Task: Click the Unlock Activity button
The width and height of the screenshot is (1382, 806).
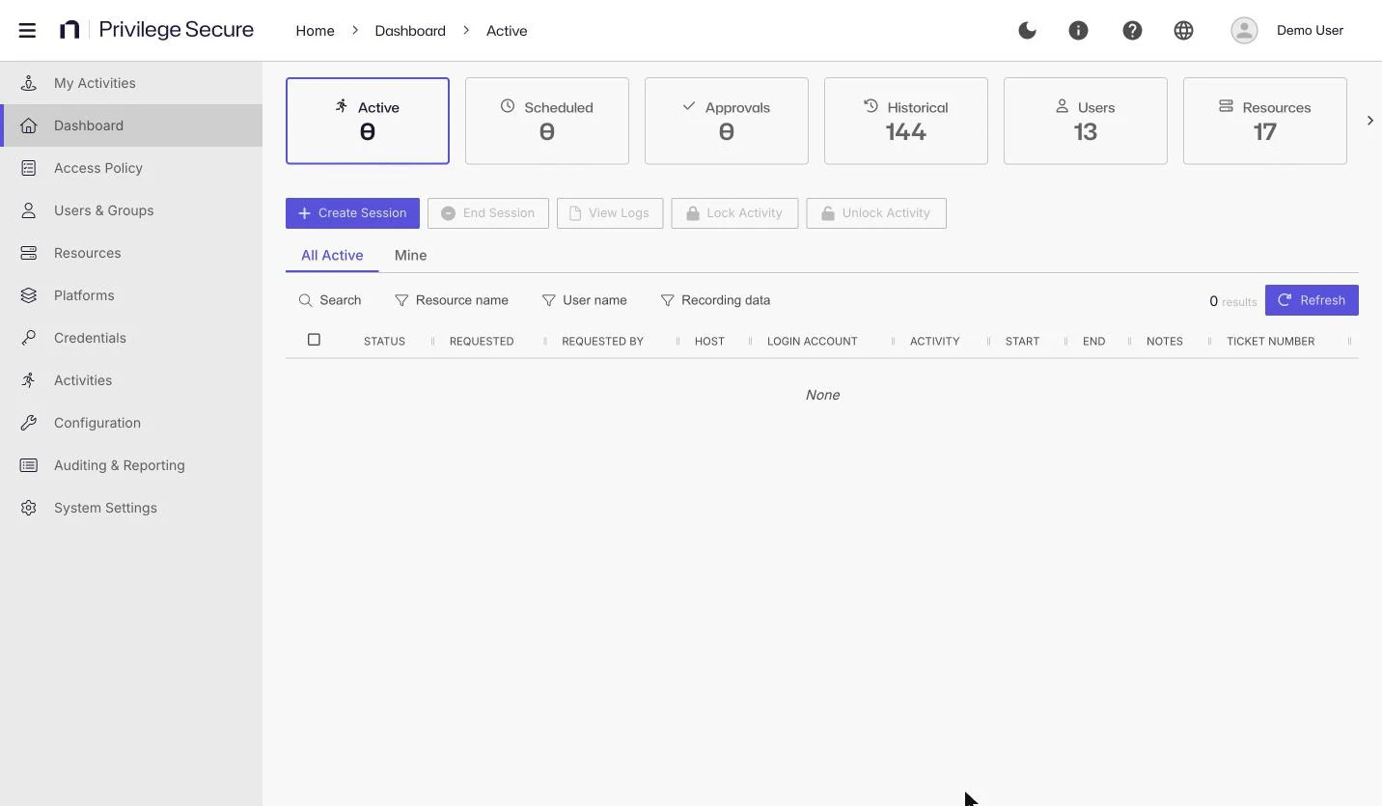Action: (876, 213)
